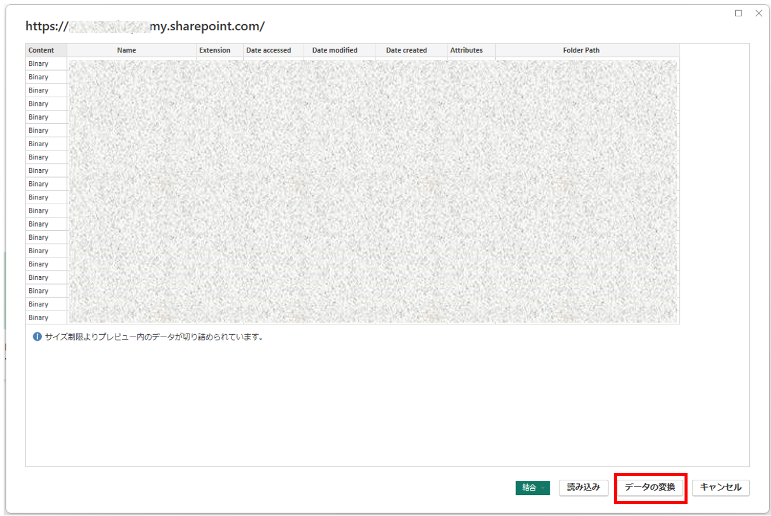Select the Date accessed column header

click(x=273, y=50)
